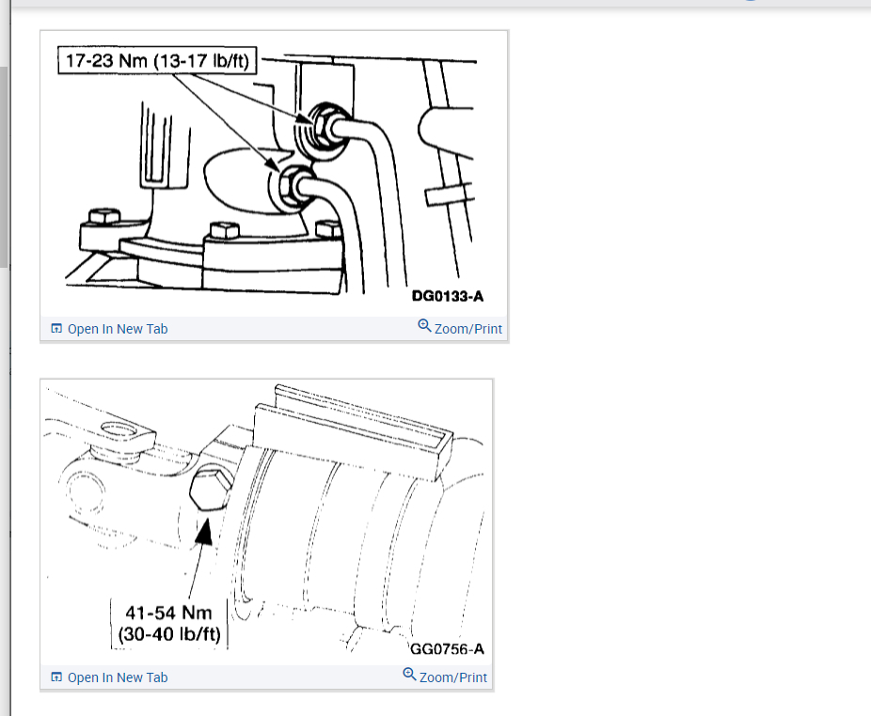
Task: Click the open-in-new-tab icon under diagram GG0756-A
Action: click(56, 677)
